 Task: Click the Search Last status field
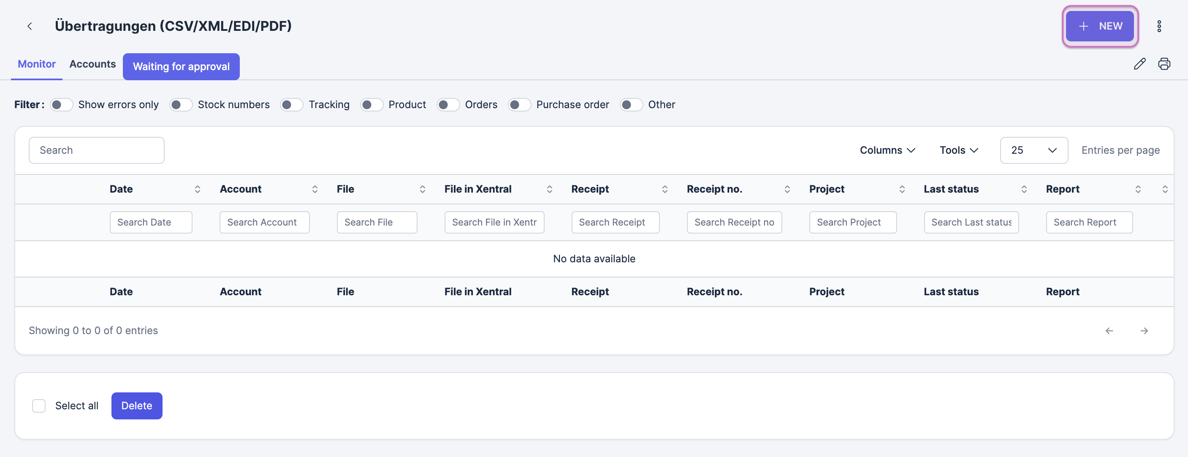point(971,223)
